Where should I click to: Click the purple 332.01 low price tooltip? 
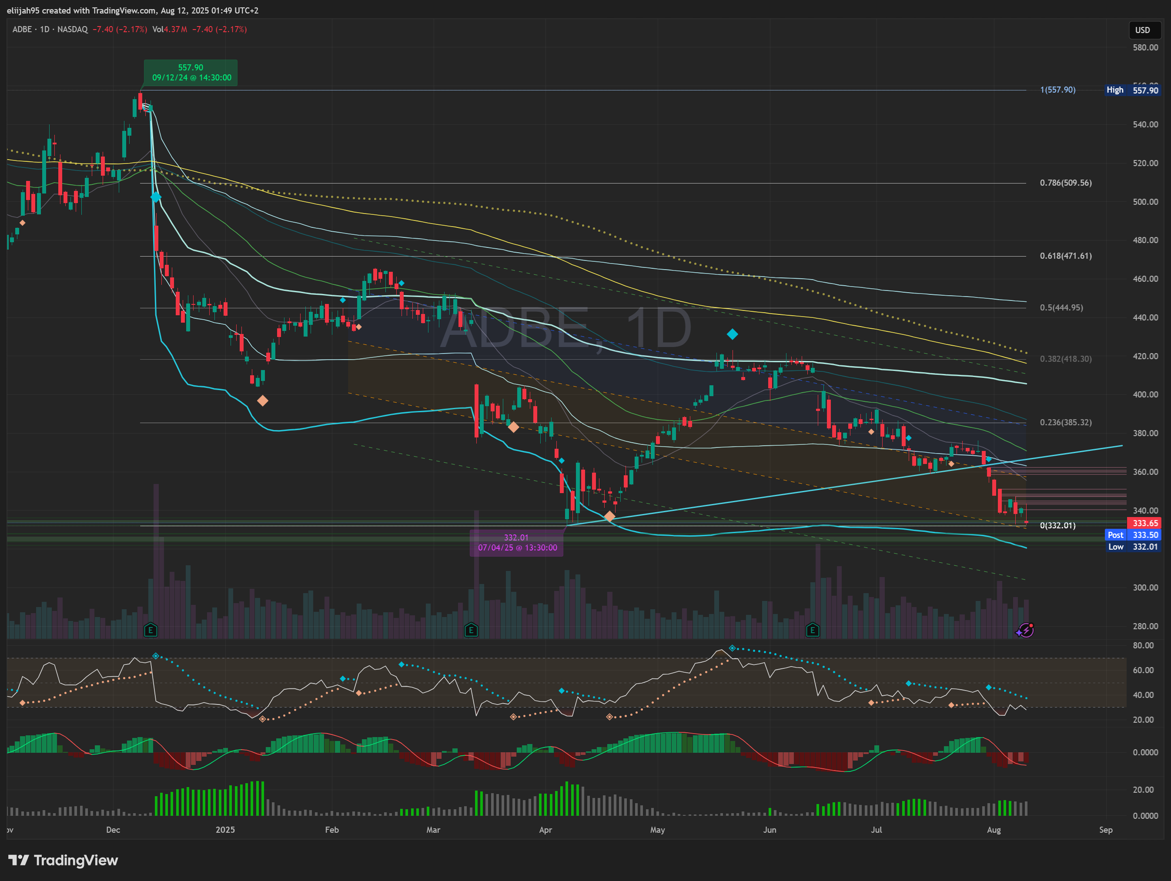point(517,542)
